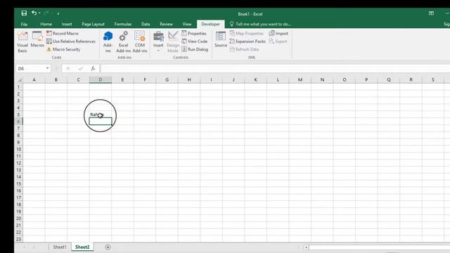This screenshot has height=253, width=450.
Task: Click the formula bar Cancel X icon
Action: 68,69
